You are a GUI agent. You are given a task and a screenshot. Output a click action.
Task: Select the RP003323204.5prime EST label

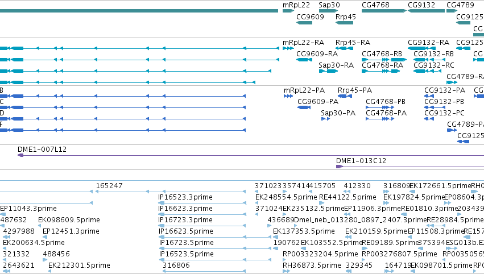320,254
